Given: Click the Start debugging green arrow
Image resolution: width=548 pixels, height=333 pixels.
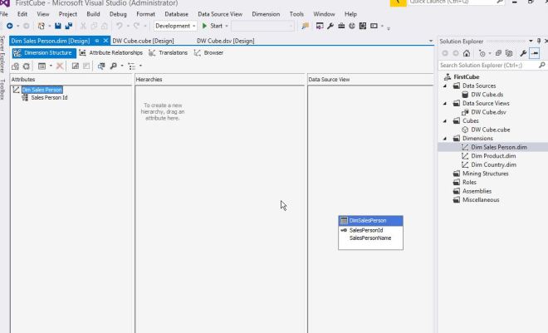Looking at the screenshot, I should pos(204,26).
